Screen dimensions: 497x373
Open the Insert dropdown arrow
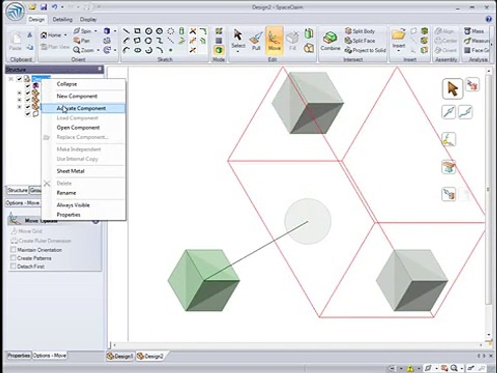[x=399, y=51]
